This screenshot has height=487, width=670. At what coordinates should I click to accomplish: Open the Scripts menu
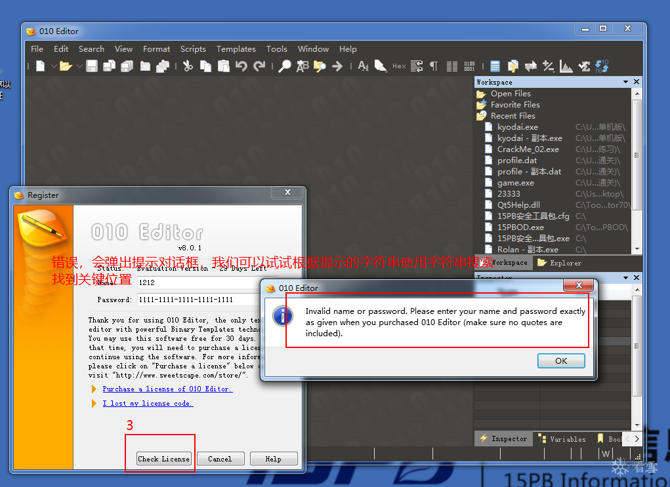193,49
